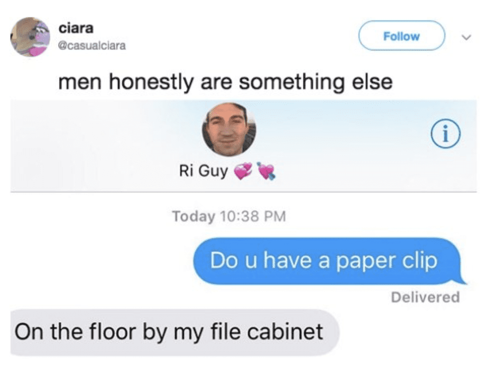Image resolution: width=495 pixels, height=372 pixels.
Task: Visit the @casualciara handle link
Action: [92, 46]
